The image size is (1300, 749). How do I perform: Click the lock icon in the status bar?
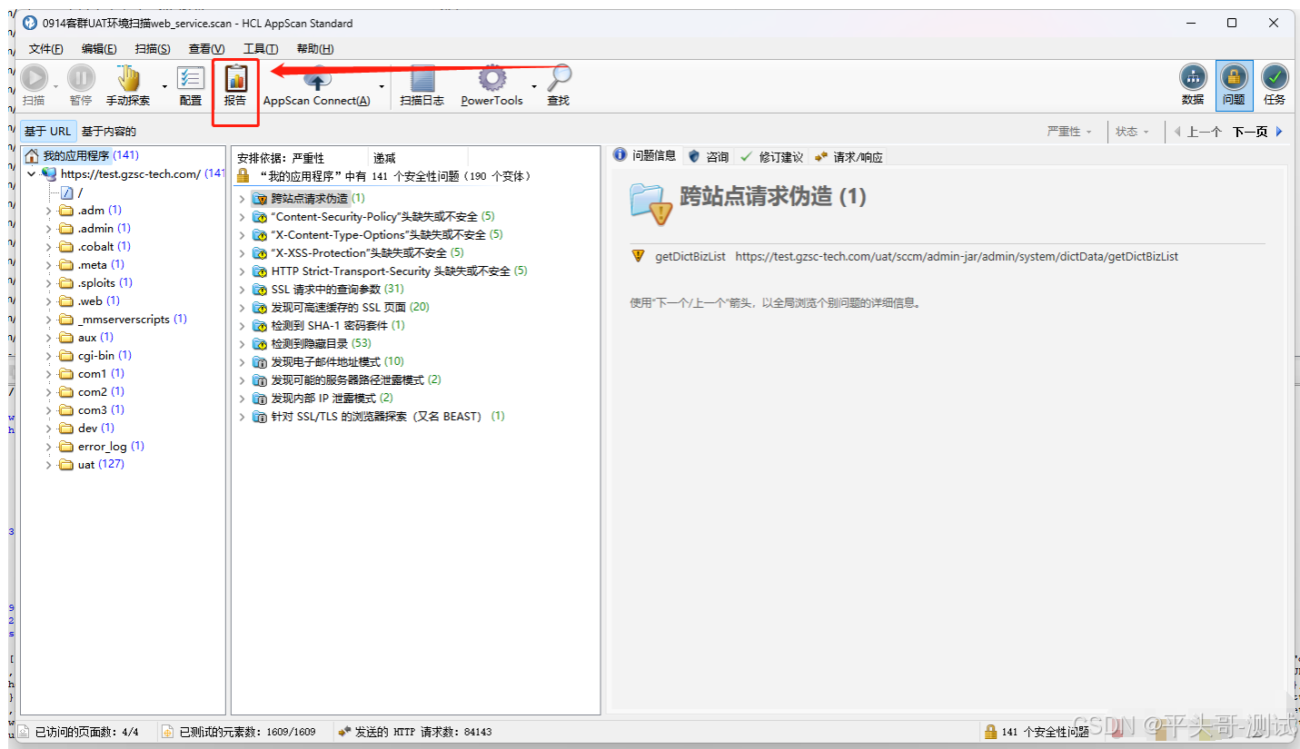point(990,732)
